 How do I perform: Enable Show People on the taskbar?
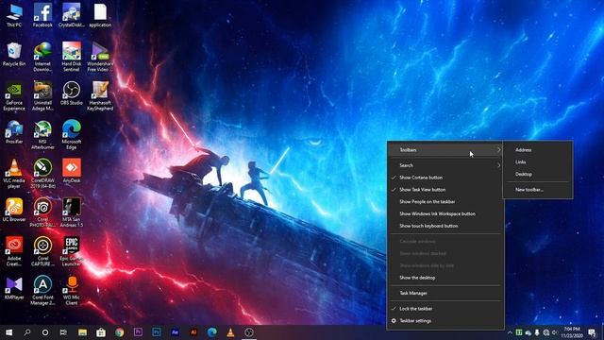445,201
